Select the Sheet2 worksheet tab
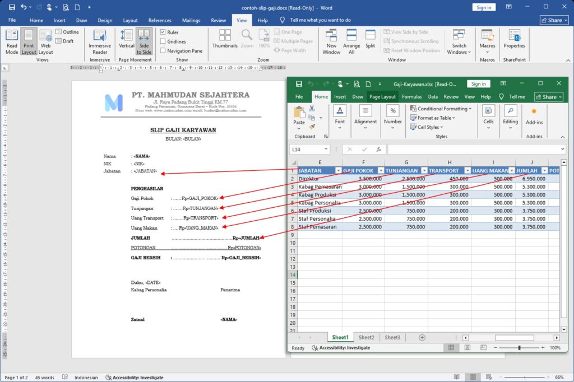The height and width of the screenshot is (382, 574). [366, 337]
